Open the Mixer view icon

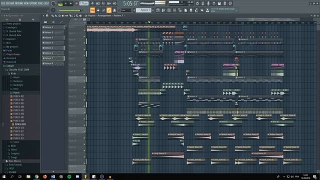click(x=174, y=10)
